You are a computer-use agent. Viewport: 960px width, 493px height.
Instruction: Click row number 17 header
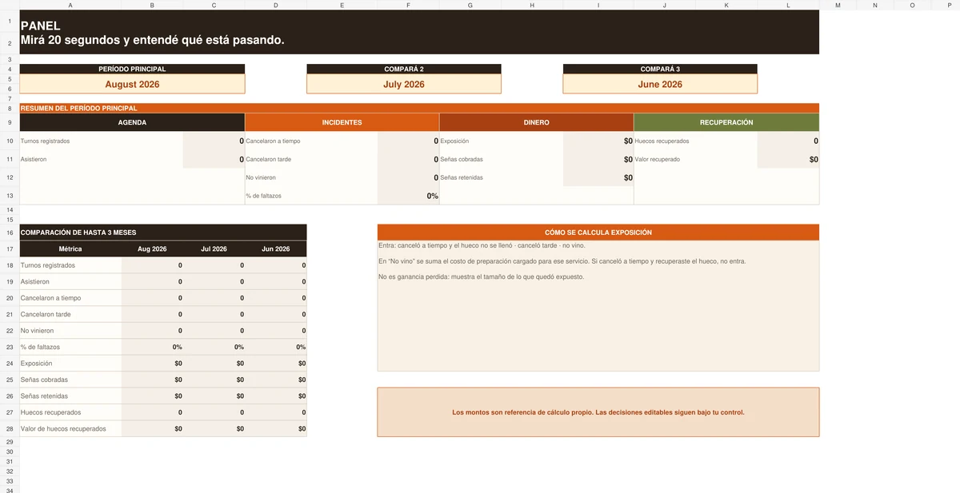(x=10, y=248)
